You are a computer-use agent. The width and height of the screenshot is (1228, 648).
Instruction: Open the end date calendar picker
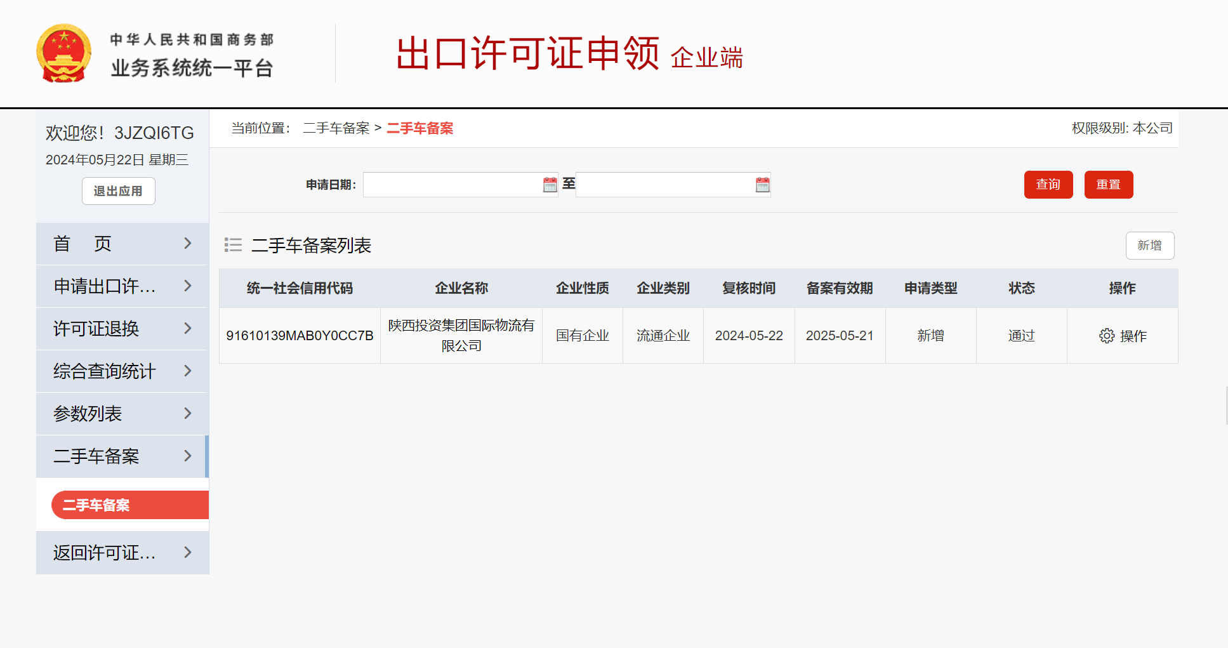click(762, 185)
